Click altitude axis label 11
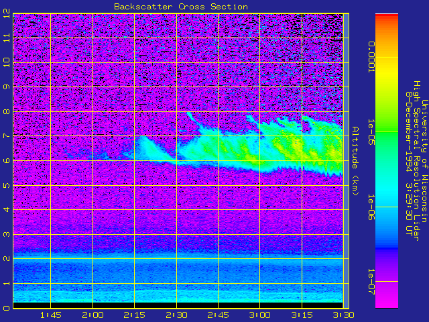429x322 pixels. click(7, 38)
